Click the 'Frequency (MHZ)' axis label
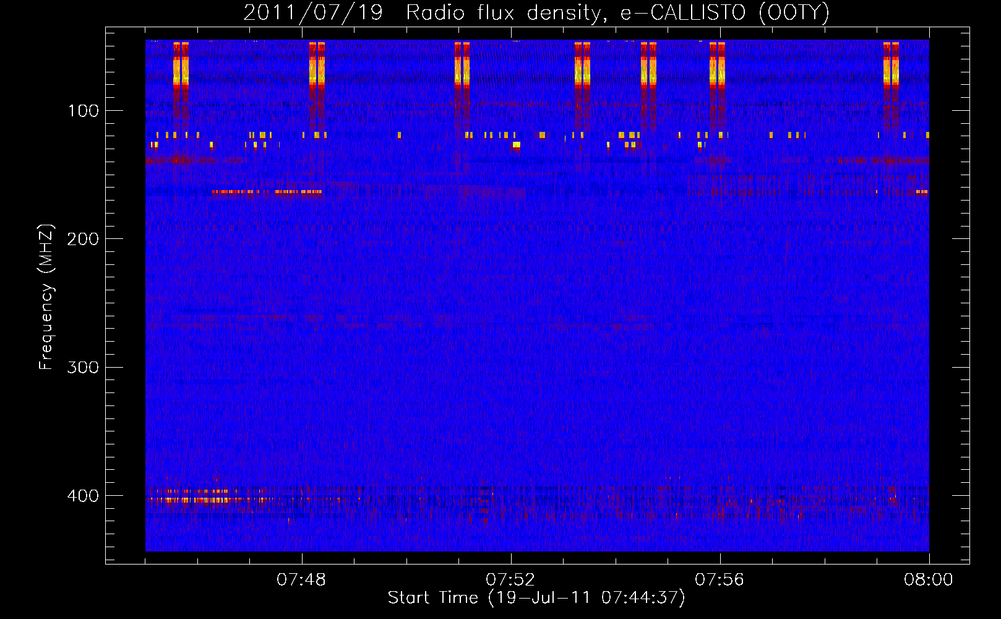This screenshot has height=619, width=1001. pyautogui.click(x=46, y=297)
